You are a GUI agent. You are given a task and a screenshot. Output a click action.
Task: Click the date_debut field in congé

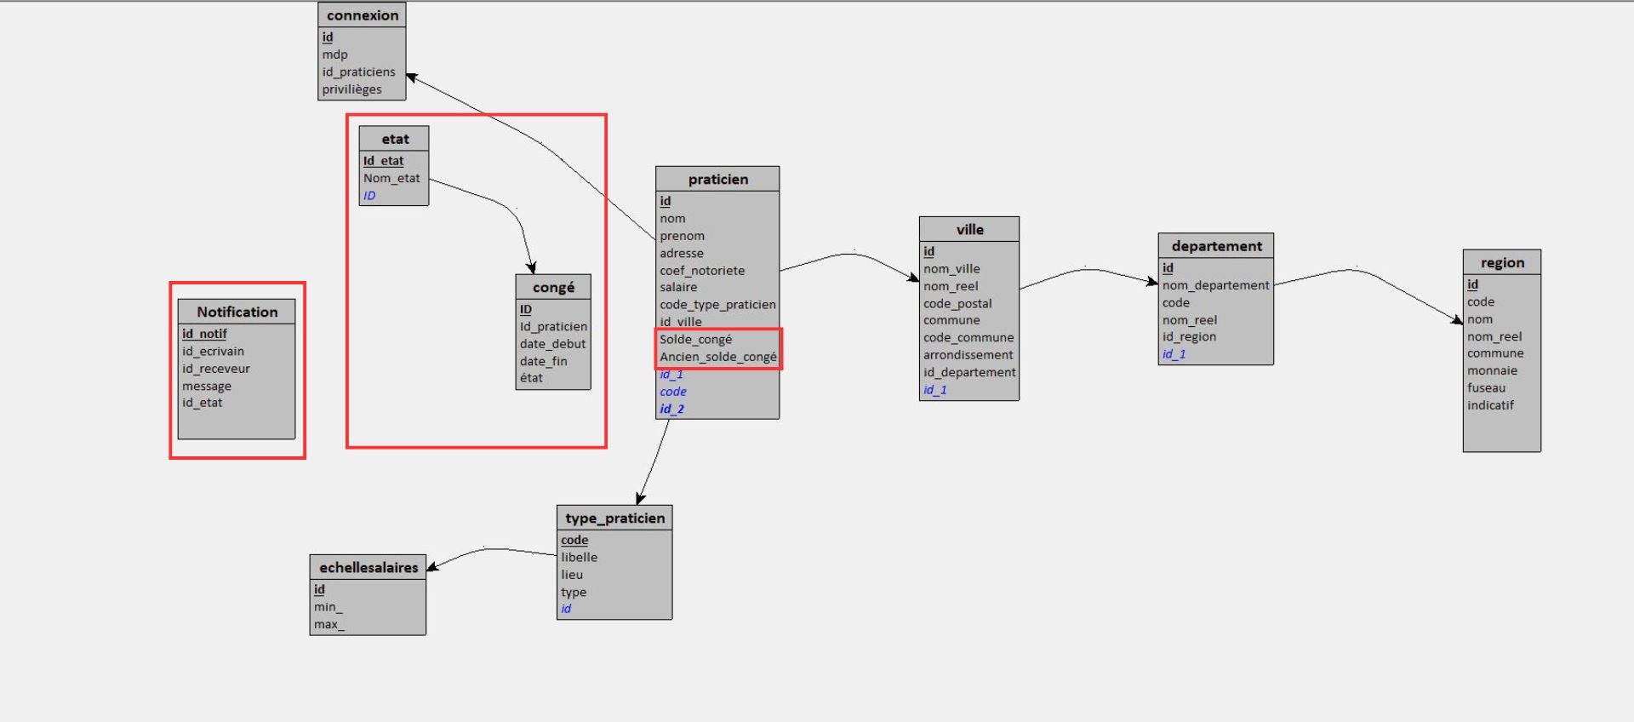(x=552, y=344)
